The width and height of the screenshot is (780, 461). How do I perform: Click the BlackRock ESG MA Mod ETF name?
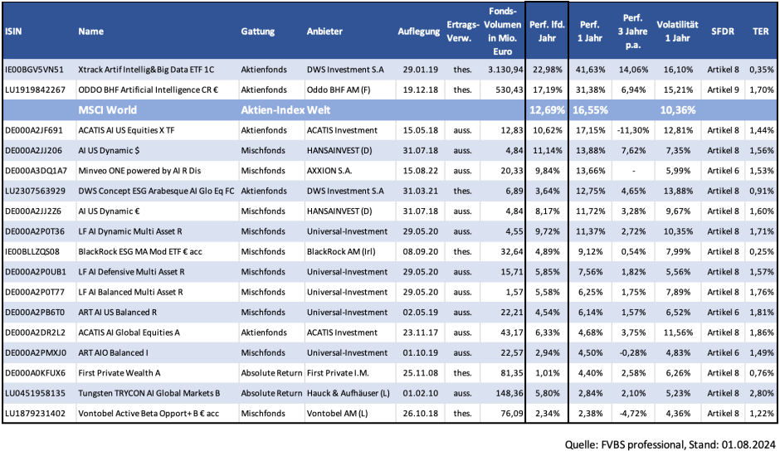click(139, 251)
